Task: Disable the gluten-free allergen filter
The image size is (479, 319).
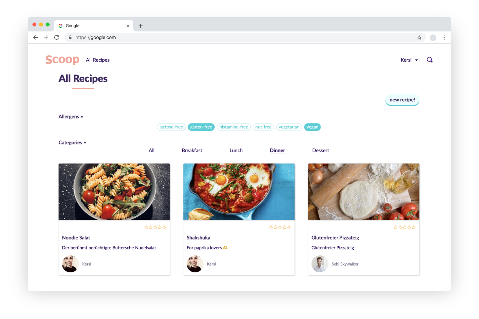Action: pos(201,127)
